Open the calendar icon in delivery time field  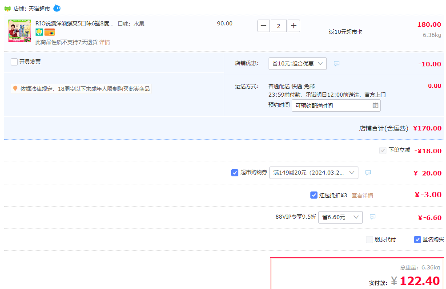pyautogui.click(x=375, y=106)
